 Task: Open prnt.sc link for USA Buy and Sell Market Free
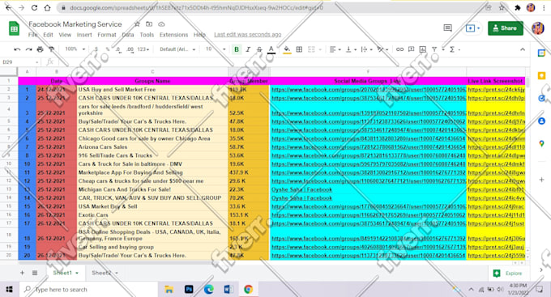(496, 90)
